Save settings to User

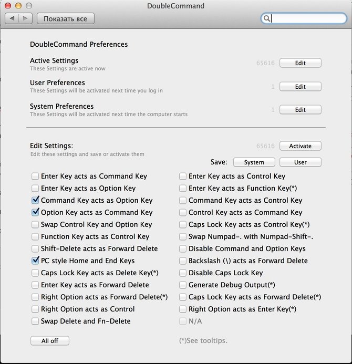(x=300, y=162)
